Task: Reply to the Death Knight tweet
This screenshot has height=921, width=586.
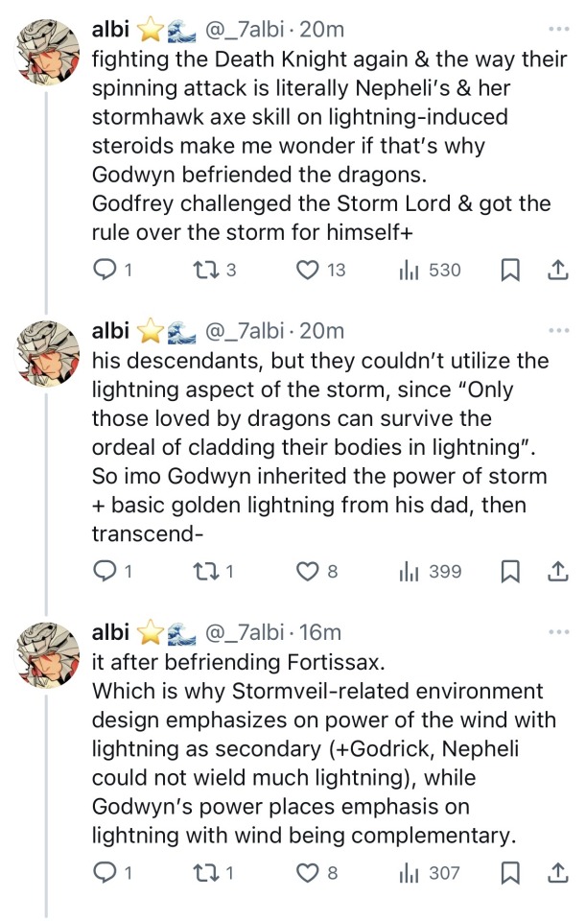Action: pos(104,272)
